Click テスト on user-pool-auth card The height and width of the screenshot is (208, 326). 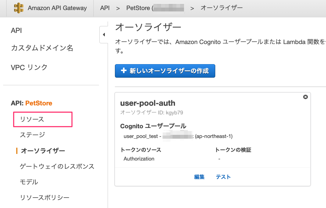pyautogui.click(x=223, y=177)
